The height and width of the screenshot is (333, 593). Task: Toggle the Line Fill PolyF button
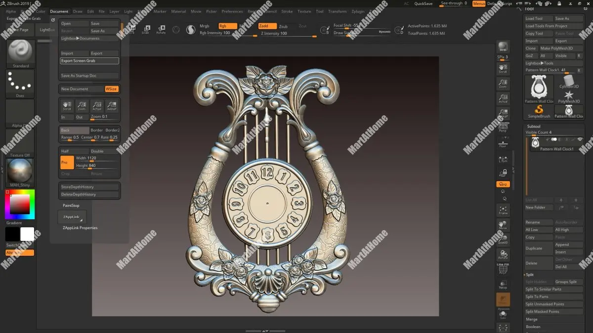click(x=503, y=269)
